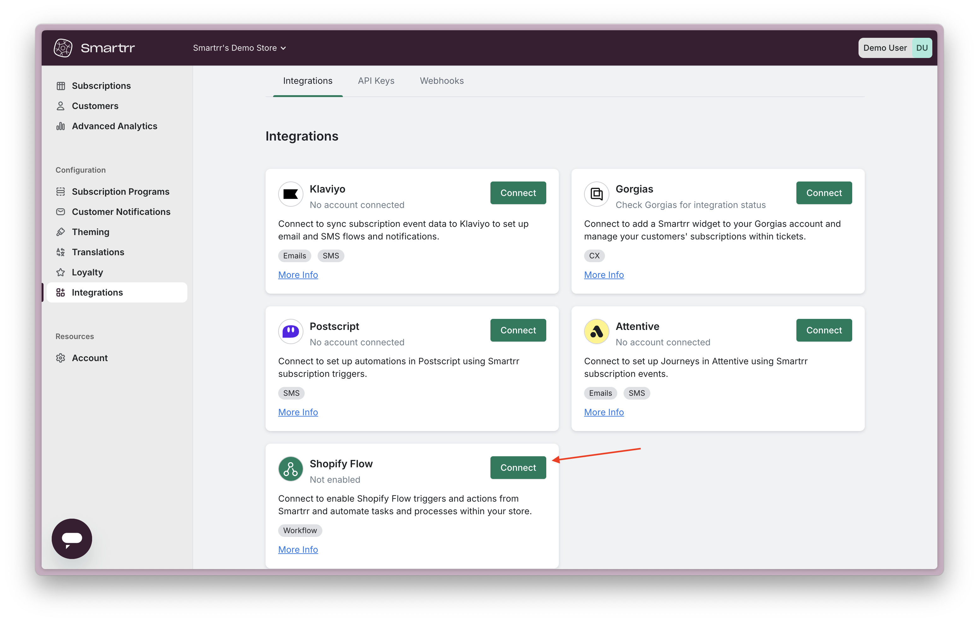The image size is (979, 622).
Task: Open the chat support bubble
Action: (72, 538)
